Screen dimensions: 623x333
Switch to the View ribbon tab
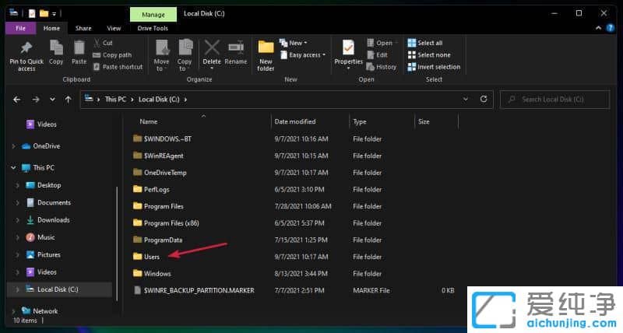(x=114, y=28)
